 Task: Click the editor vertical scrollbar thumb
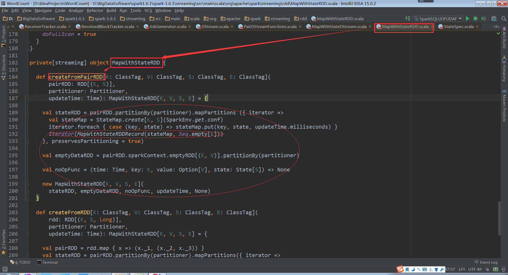[x=499, y=218]
